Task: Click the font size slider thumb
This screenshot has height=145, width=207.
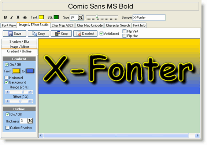Action: 97,16
